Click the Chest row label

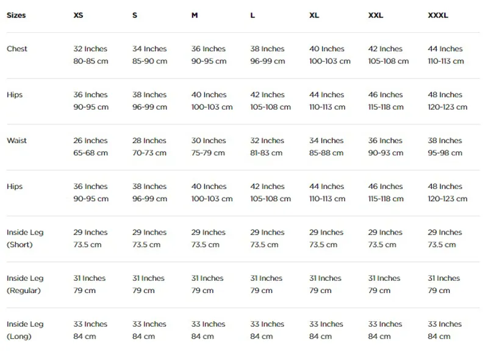point(17,49)
